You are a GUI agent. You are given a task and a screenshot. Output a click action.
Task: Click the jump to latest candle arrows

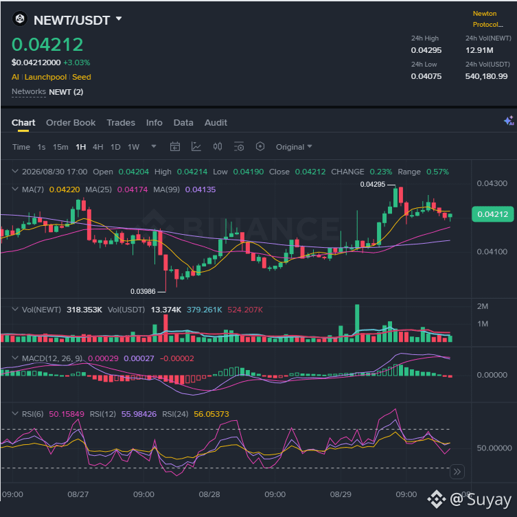(457, 472)
